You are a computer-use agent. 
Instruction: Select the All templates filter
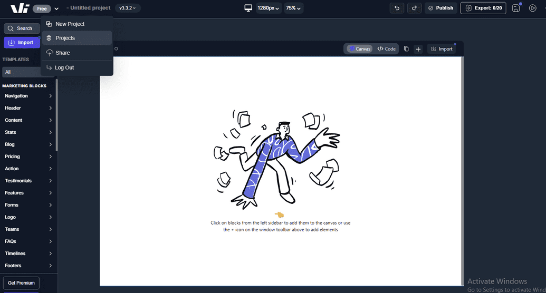(x=22, y=72)
